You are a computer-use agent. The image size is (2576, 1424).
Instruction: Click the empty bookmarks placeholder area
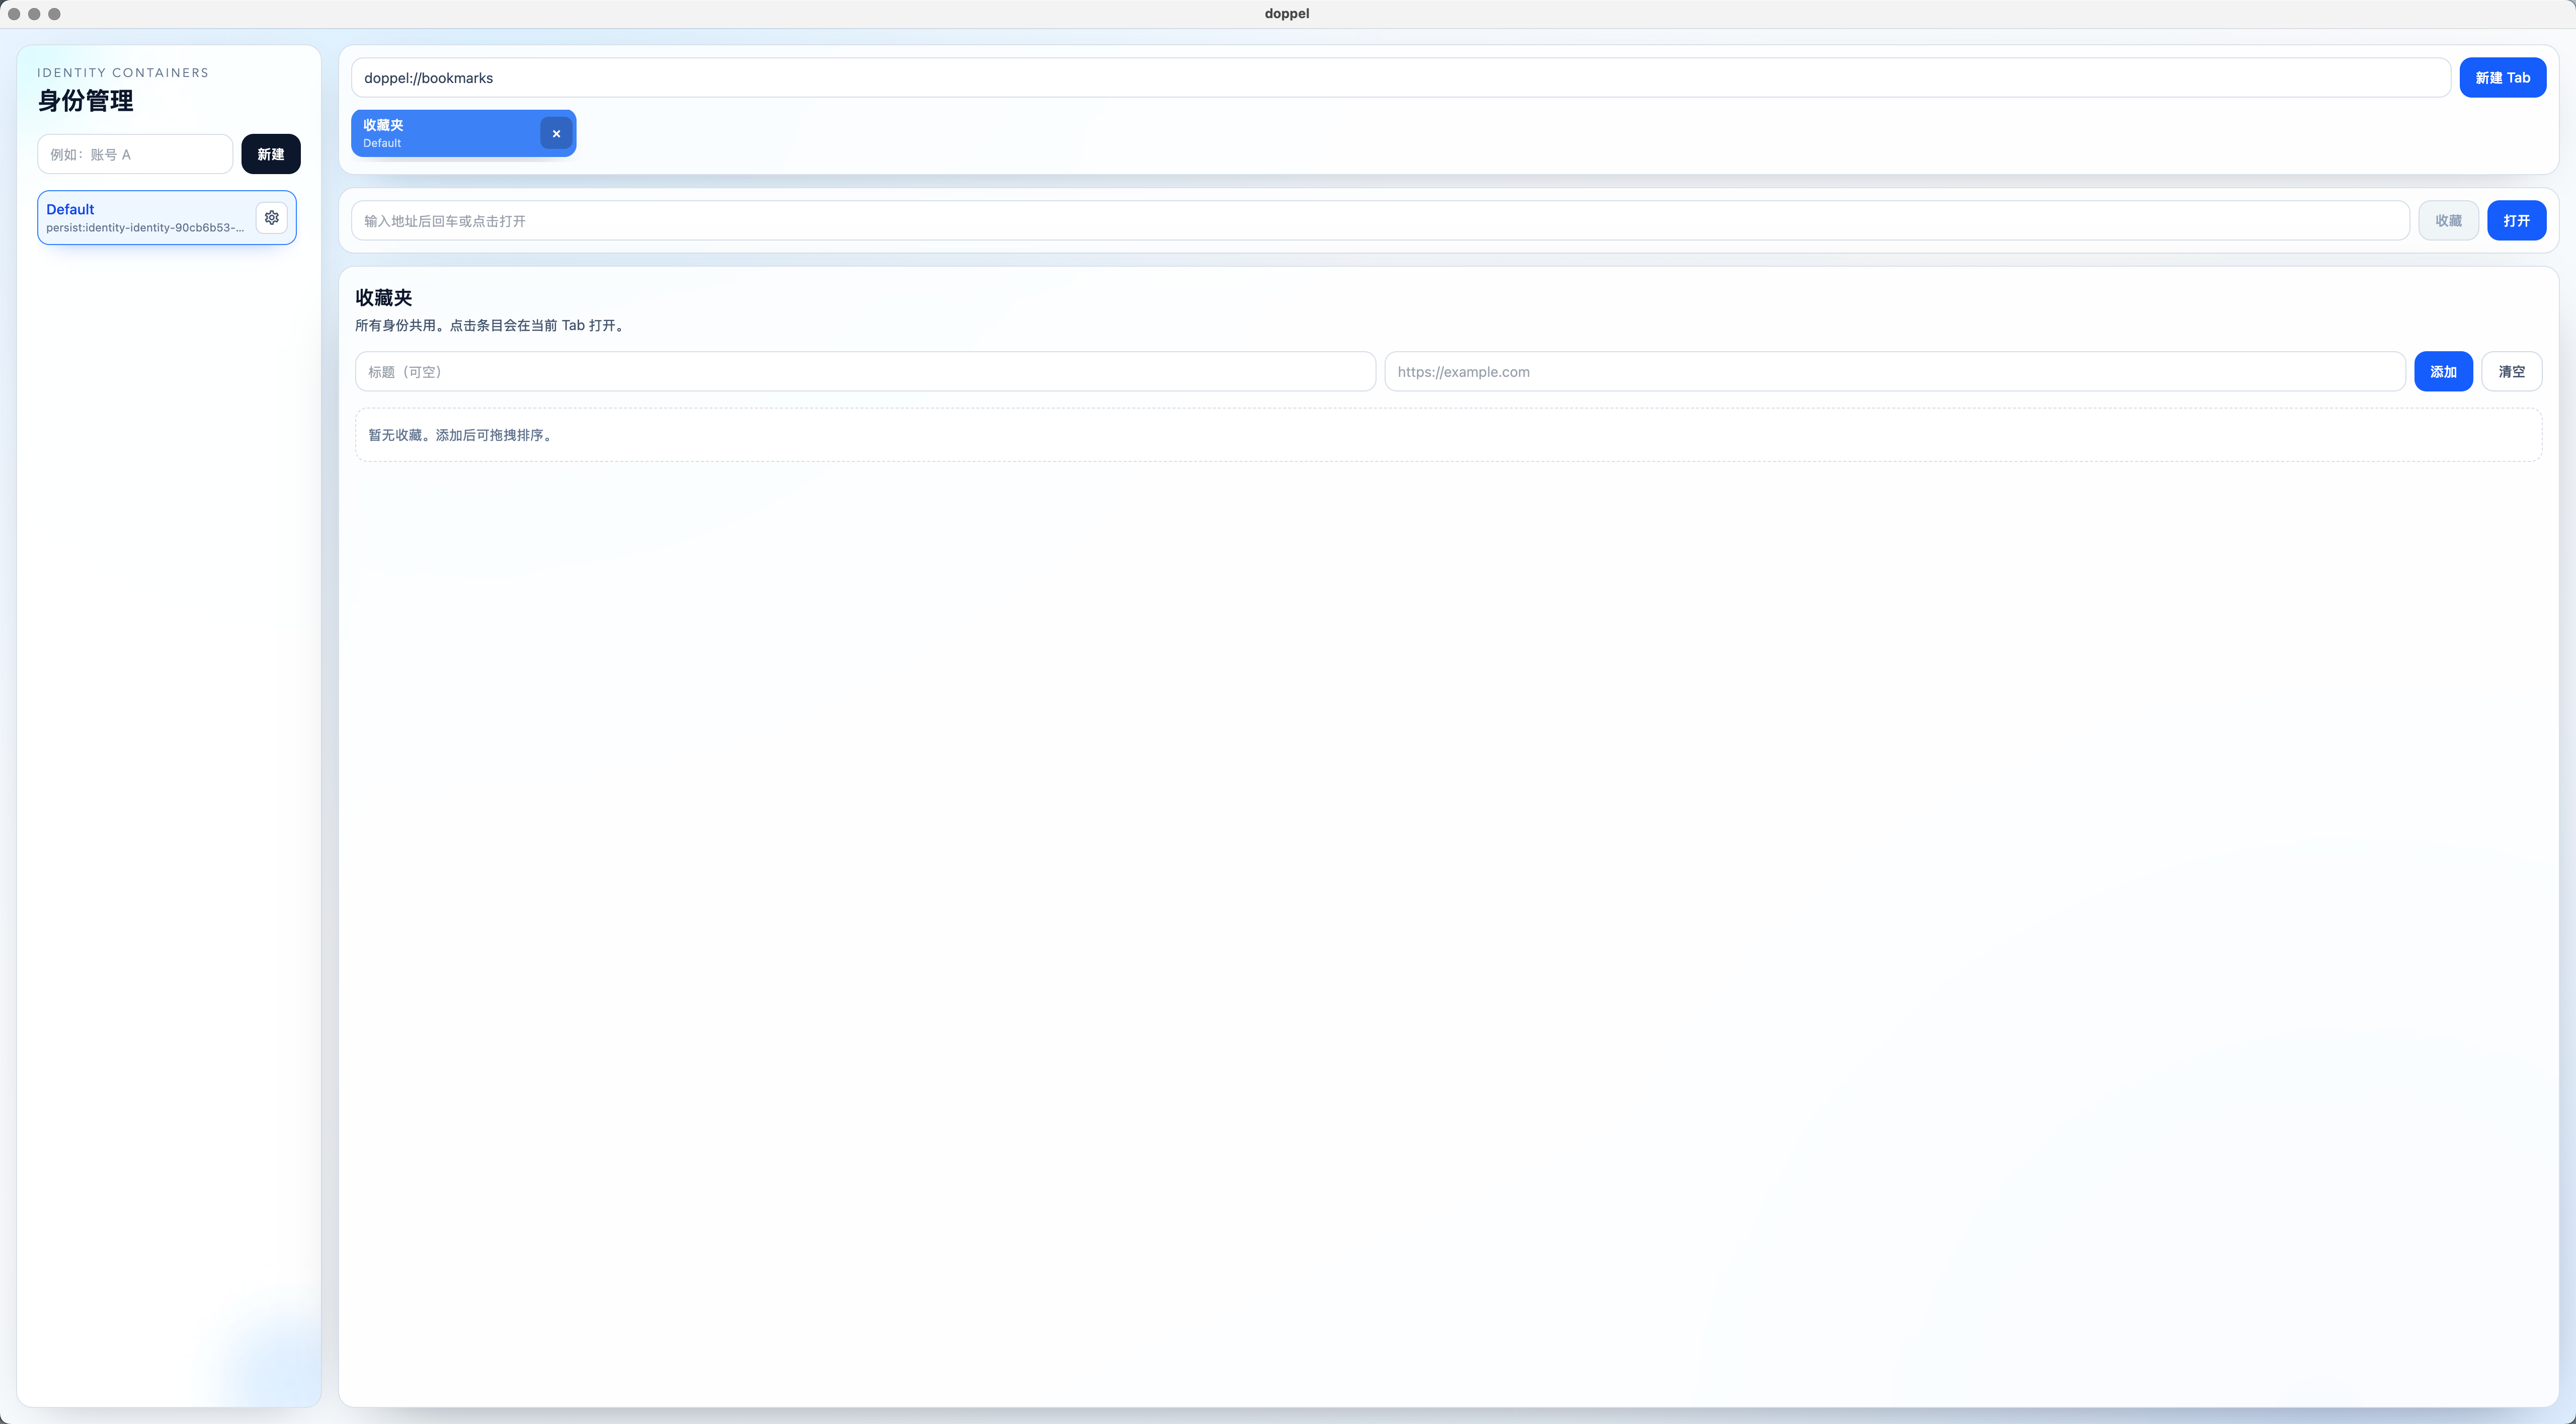(x=1448, y=435)
